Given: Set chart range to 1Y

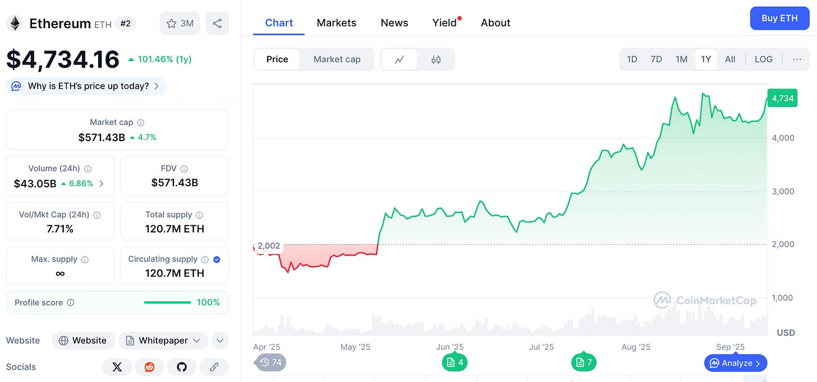Looking at the screenshot, I should 706,59.
